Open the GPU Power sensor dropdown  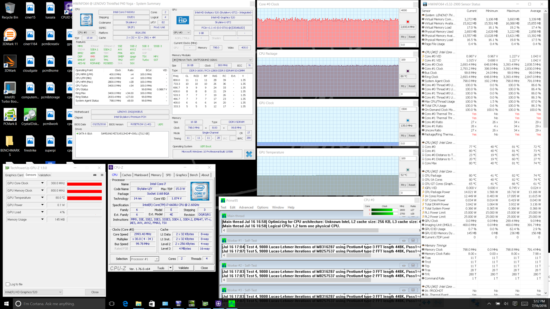point(42,205)
